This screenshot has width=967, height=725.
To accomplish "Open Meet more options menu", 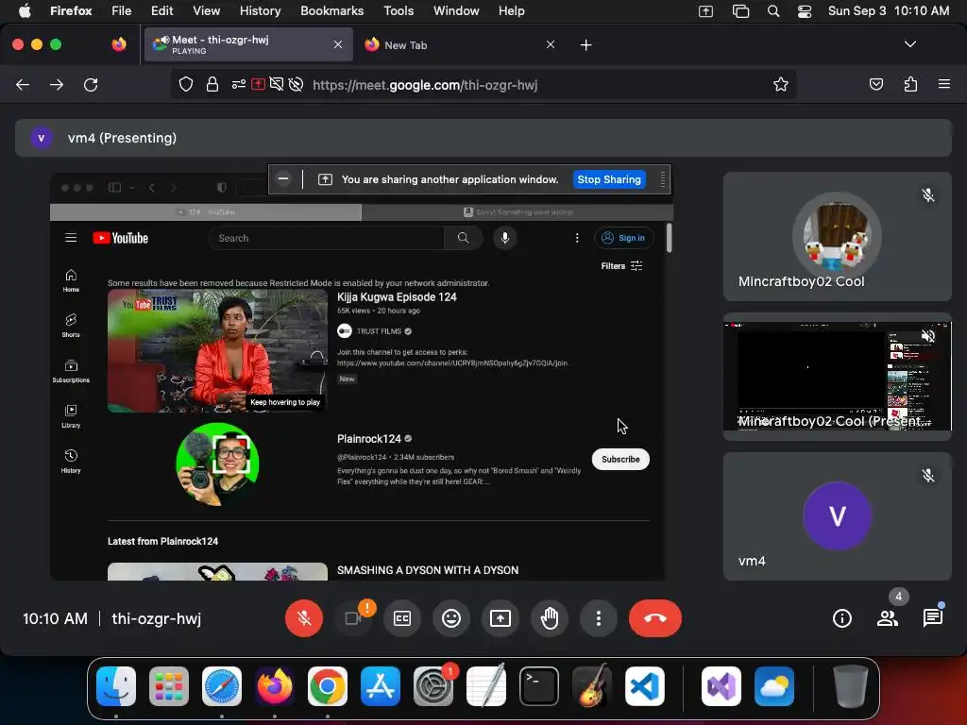I will pyautogui.click(x=598, y=618).
